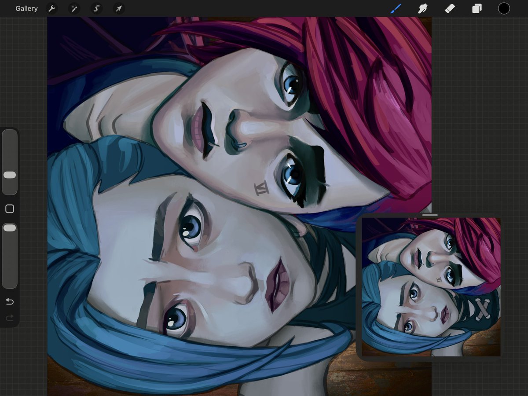Activate the Selection tool S-ribbon icon
The width and height of the screenshot is (528, 396).
click(x=96, y=8)
